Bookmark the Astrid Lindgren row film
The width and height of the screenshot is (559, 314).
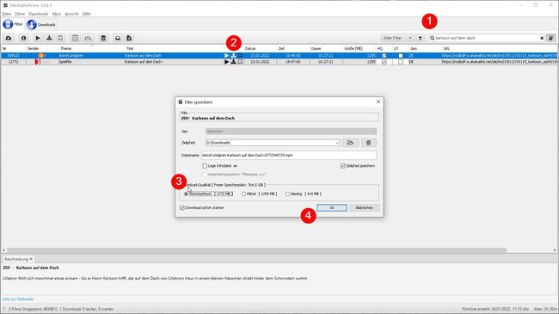pos(240,56)
